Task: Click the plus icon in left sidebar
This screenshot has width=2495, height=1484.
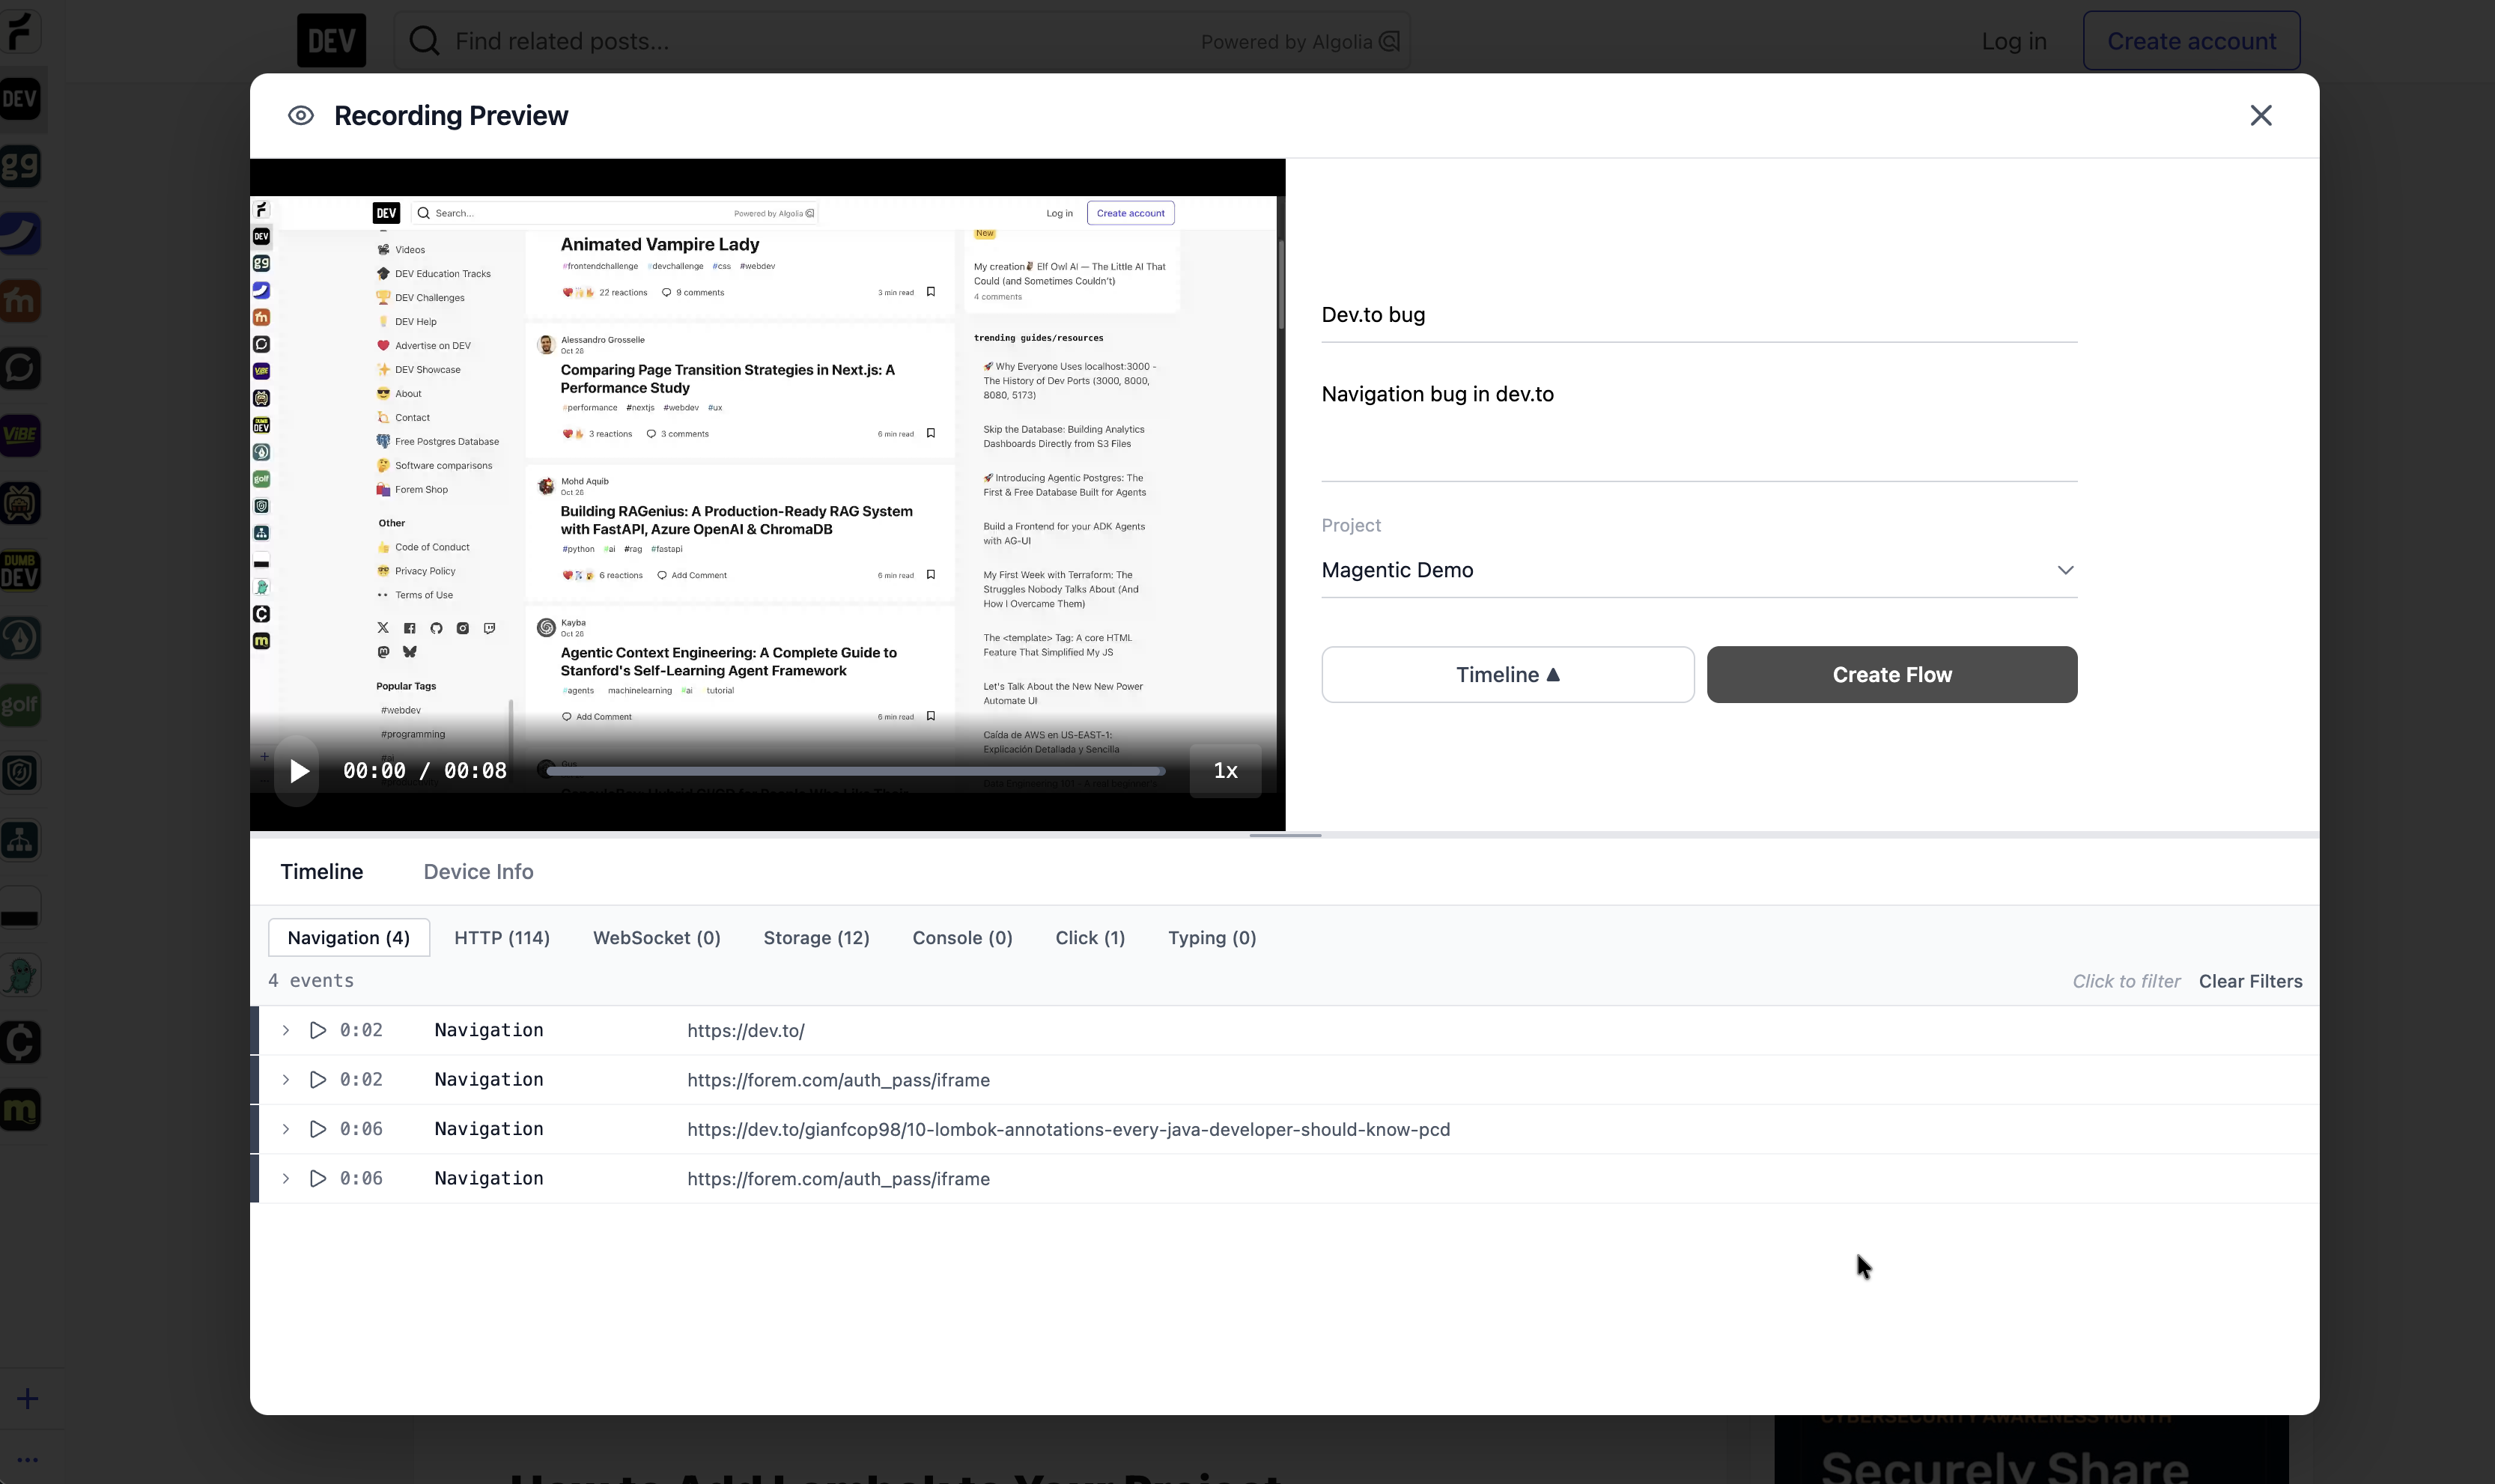Action: pyautogui.click(x=28, y=1399)
